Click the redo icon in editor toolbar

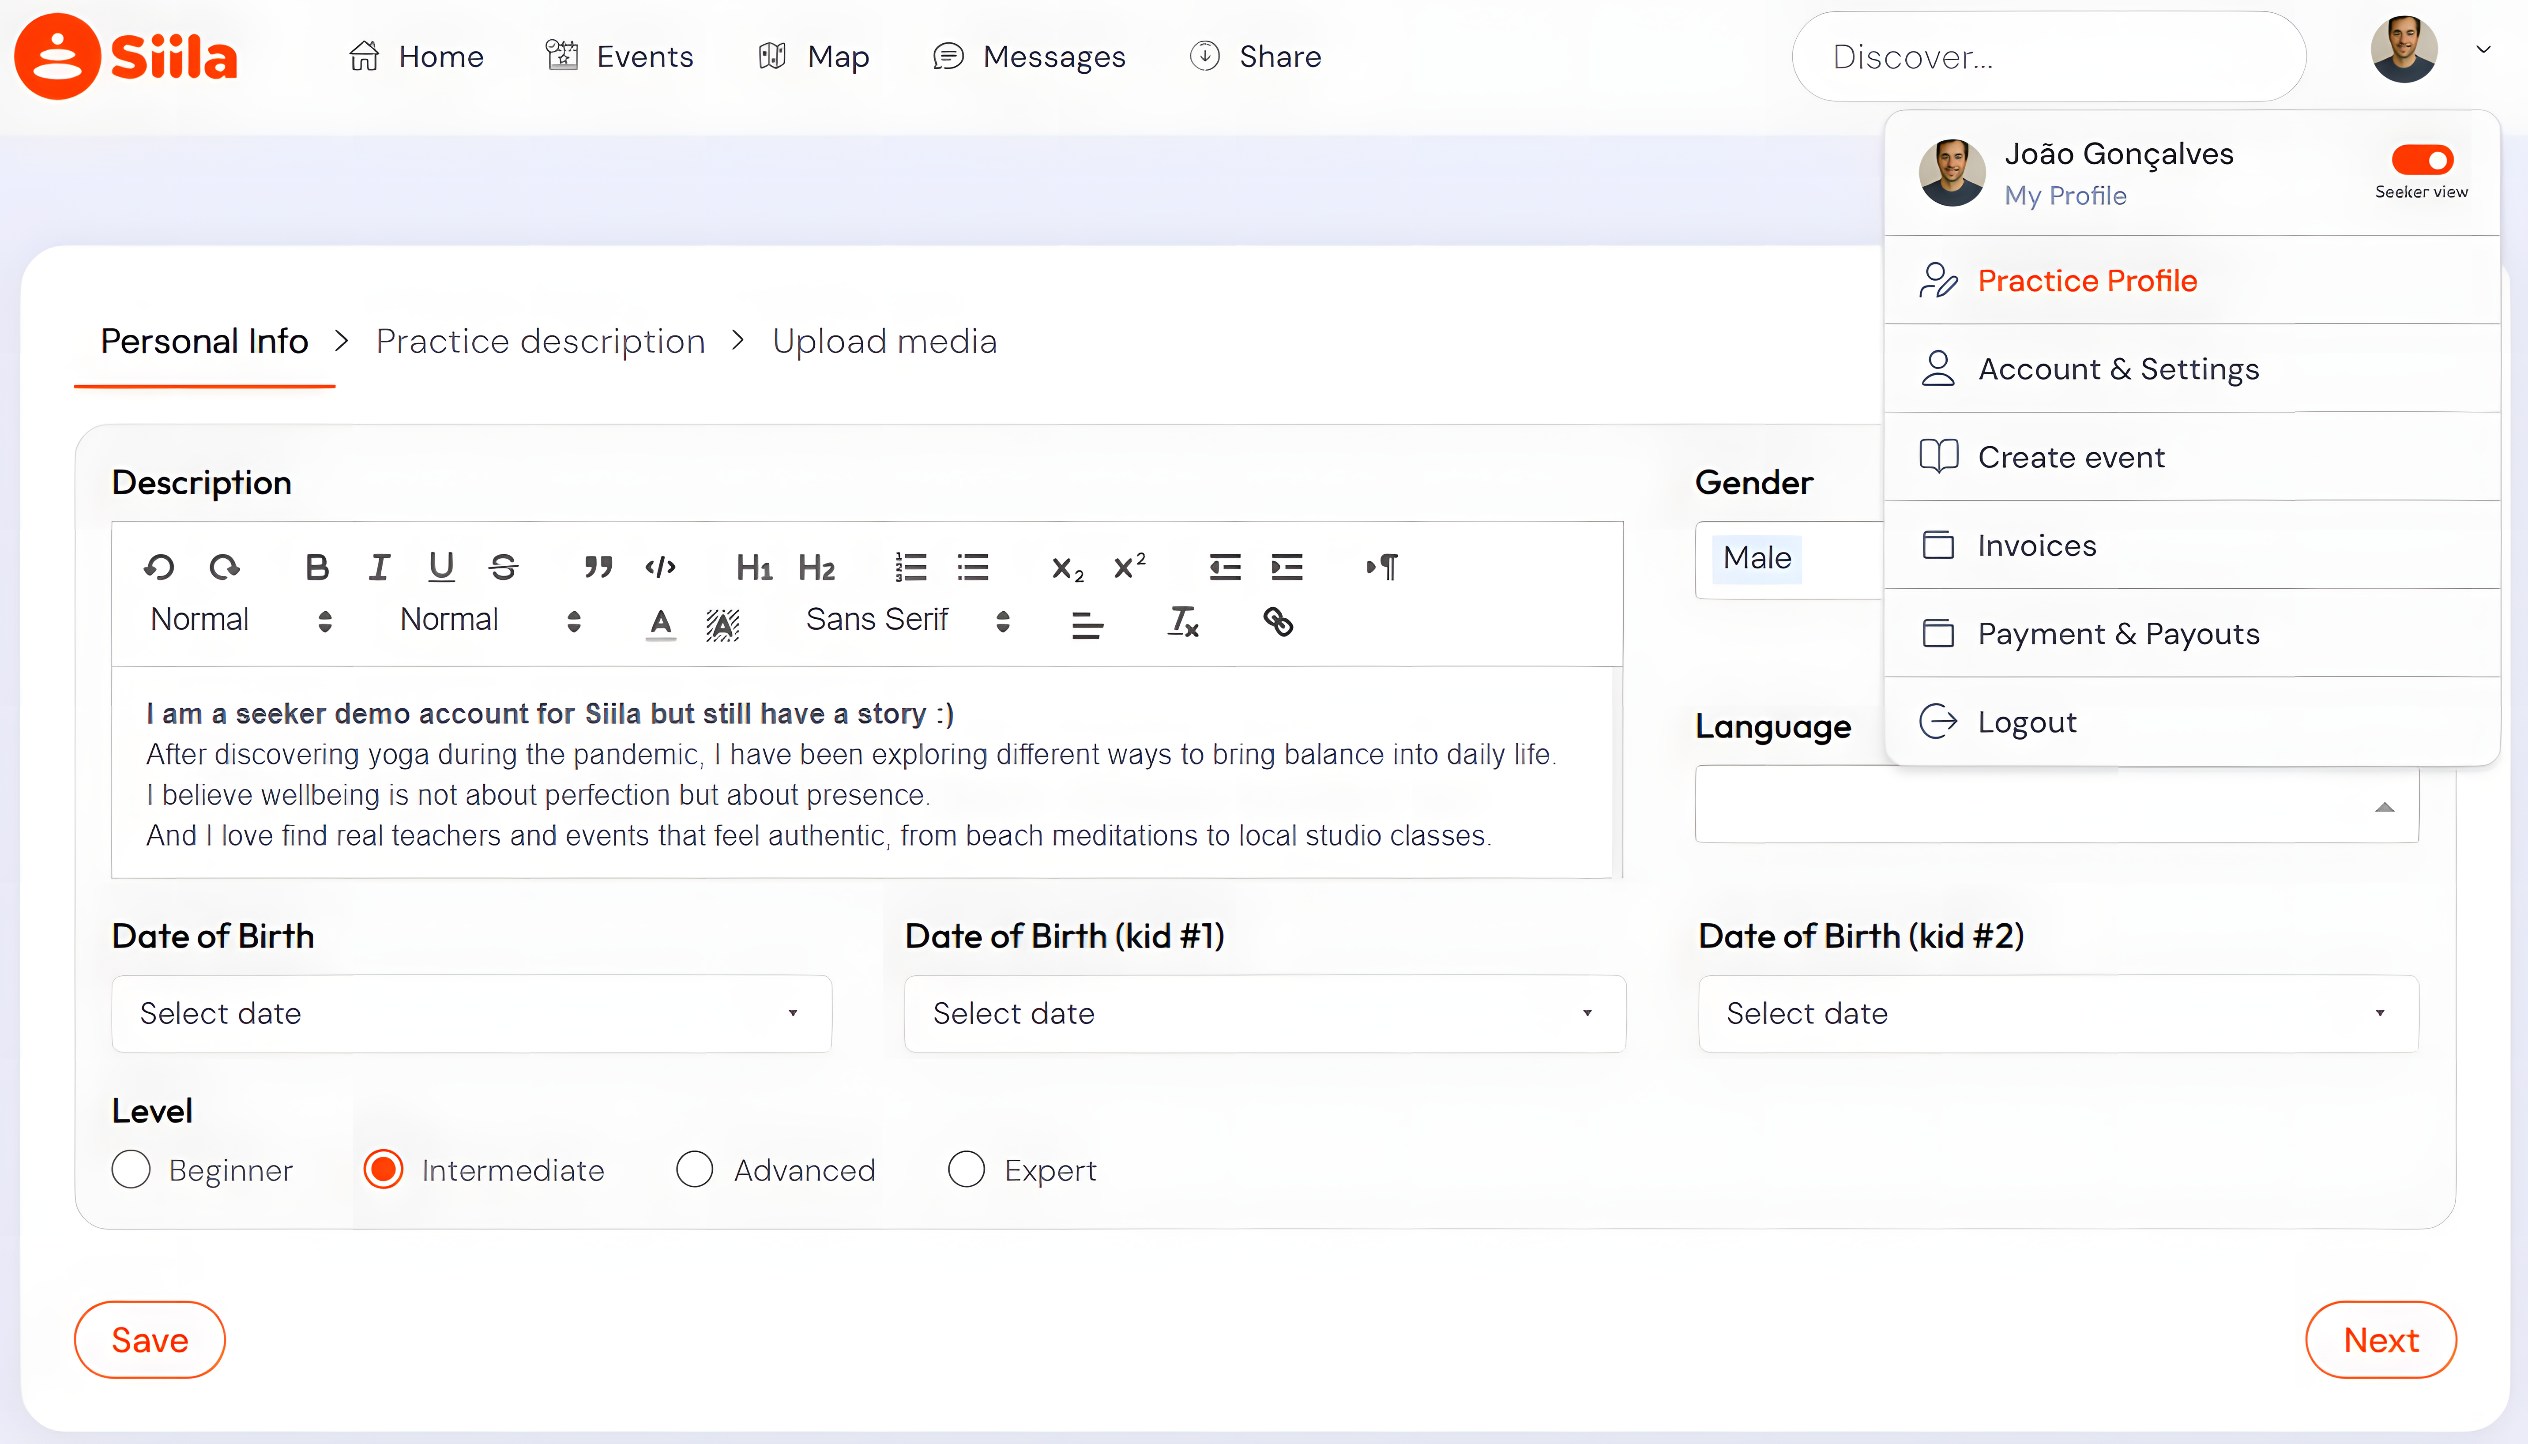[x=224, y=567]
